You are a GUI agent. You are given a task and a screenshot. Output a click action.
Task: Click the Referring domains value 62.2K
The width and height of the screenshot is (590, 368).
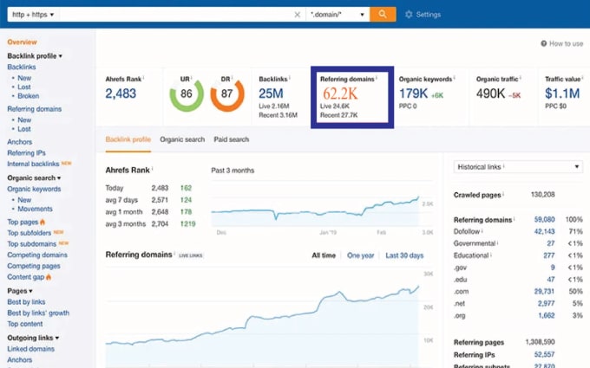click(340, 94)
